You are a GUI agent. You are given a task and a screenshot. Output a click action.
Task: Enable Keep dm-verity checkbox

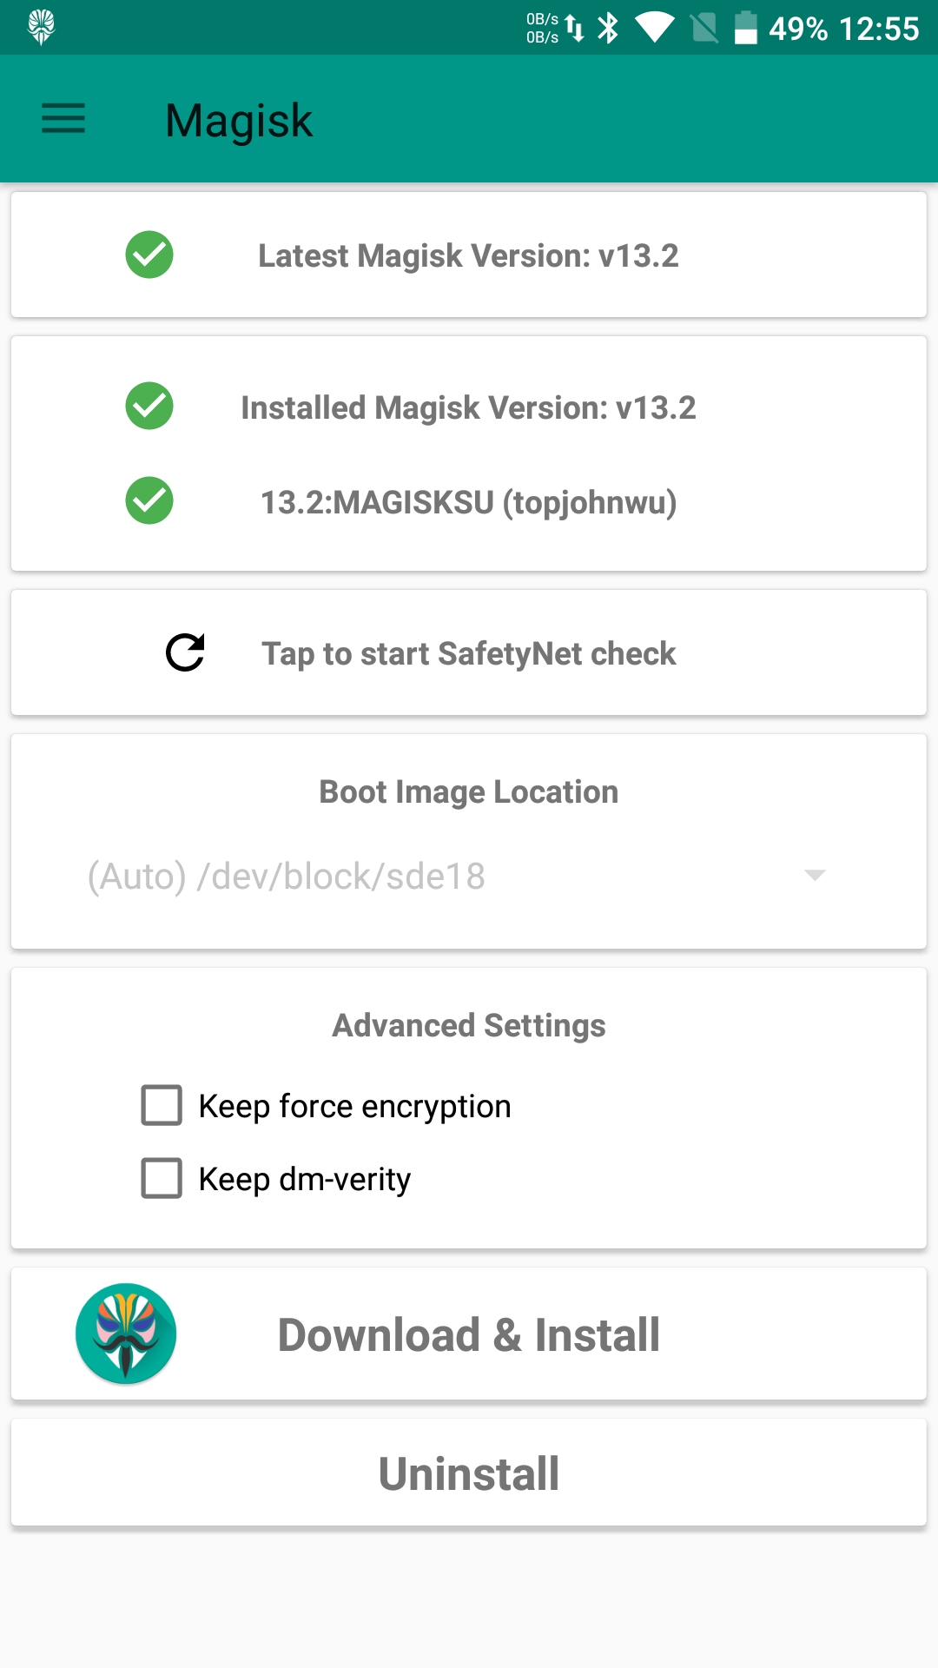click(x=162, y=1179)
